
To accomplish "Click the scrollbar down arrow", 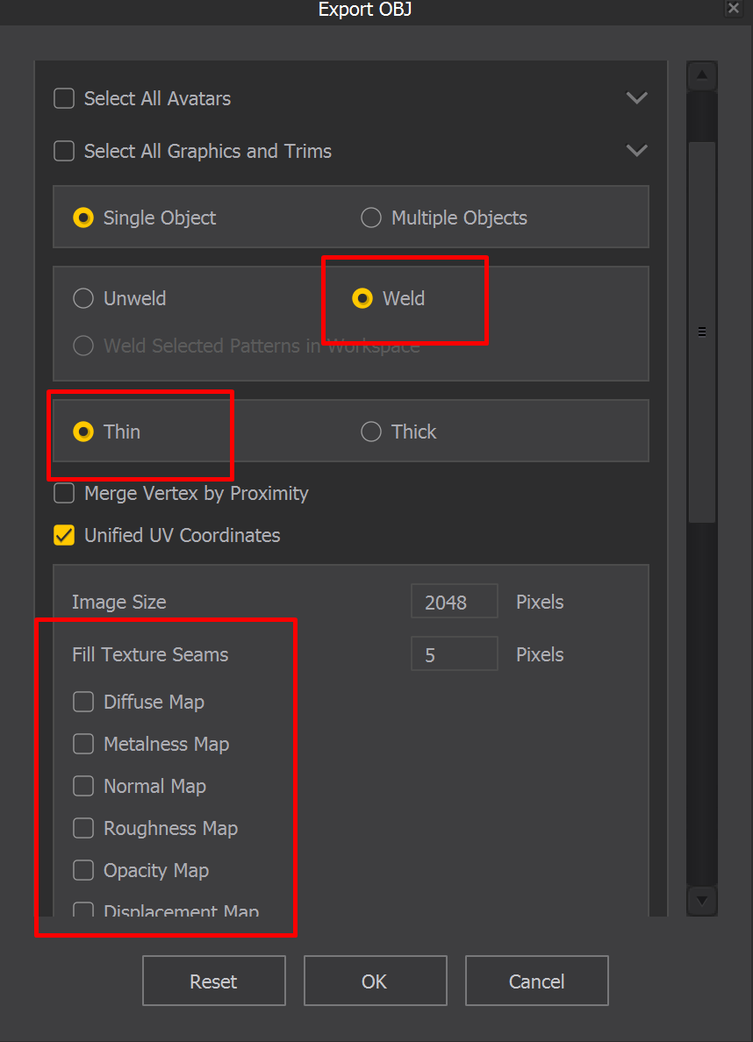I will [x=702, y=901].
